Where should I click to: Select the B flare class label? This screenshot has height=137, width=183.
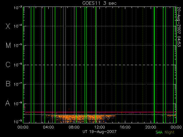pos(8,84)
